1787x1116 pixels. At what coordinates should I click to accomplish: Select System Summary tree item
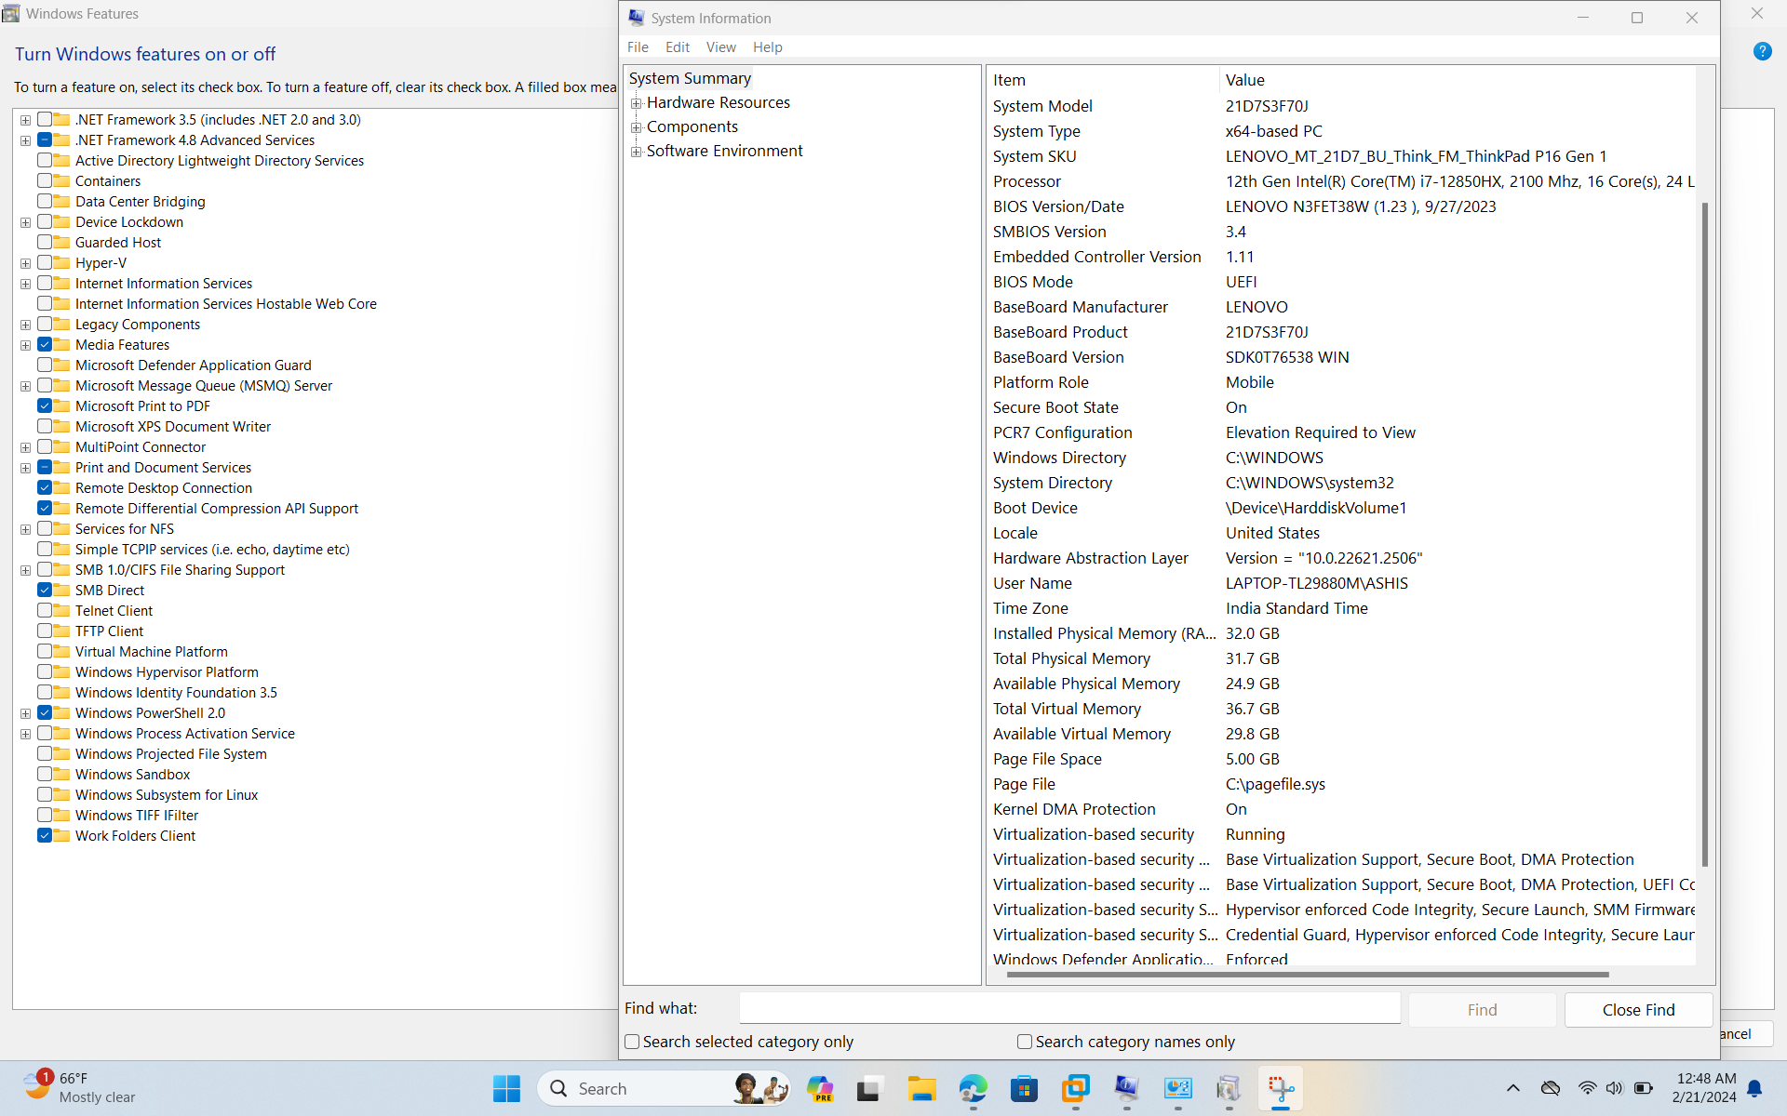tap(690, 78)
